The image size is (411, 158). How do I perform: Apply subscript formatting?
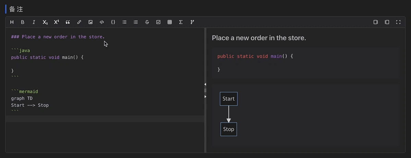click(45, 22)
